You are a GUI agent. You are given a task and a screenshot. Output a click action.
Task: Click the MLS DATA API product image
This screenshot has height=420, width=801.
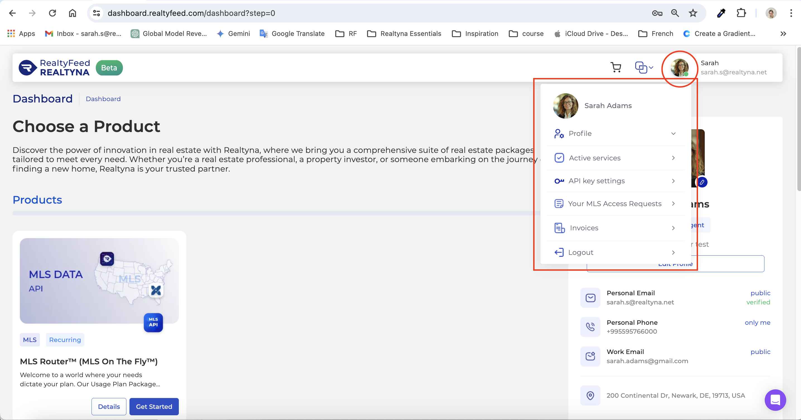point(99,281)
